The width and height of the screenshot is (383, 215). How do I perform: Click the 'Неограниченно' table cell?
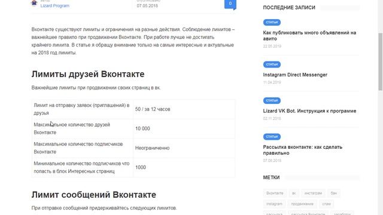[184, 148]
